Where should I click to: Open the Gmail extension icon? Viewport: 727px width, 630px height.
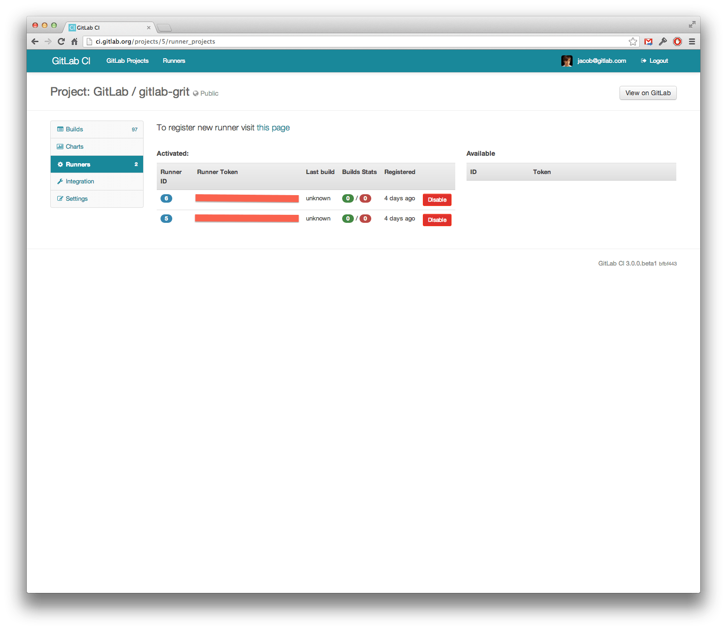pos(648,42)
